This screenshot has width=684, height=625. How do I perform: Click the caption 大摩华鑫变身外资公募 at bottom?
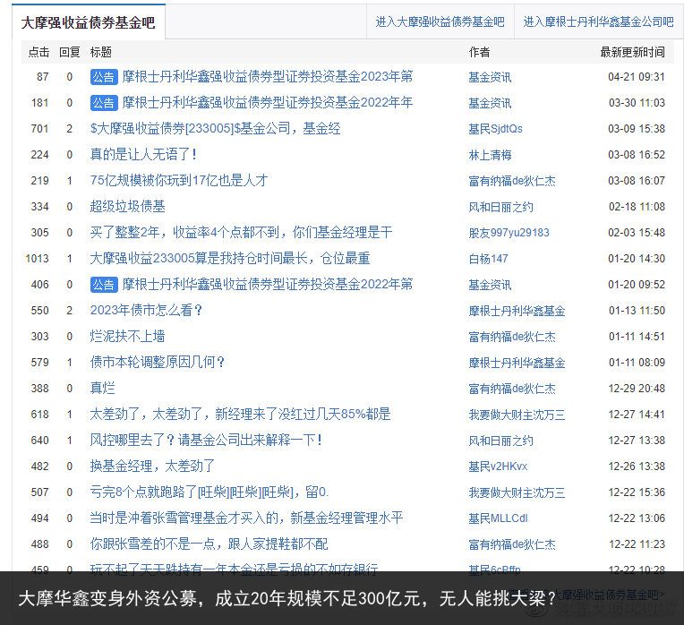(x=287, y=598)
